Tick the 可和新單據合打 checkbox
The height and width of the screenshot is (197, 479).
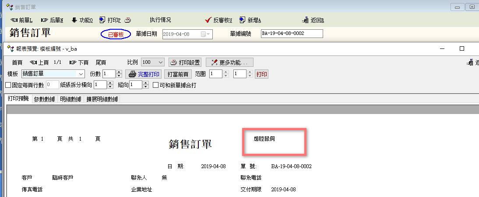(155, 85)
